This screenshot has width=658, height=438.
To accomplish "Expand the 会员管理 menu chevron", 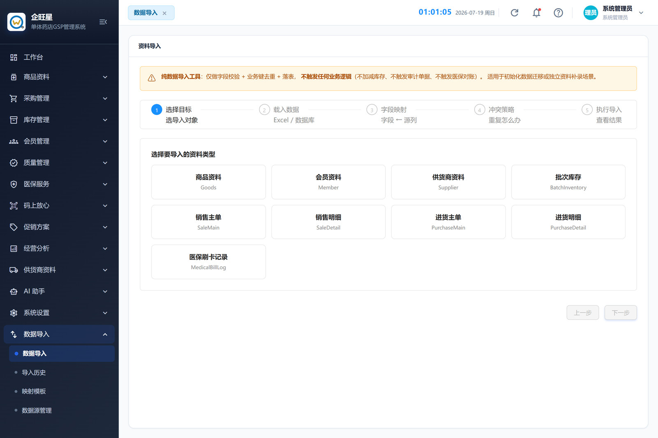I will point(105,141).
